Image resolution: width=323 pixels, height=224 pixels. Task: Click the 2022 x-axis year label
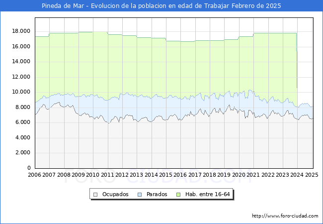click(x=268, y=175)
